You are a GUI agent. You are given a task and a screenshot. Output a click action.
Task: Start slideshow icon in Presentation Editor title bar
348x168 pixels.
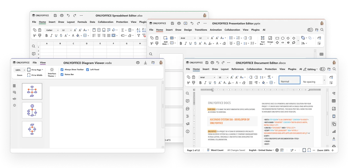pos(185,23)
